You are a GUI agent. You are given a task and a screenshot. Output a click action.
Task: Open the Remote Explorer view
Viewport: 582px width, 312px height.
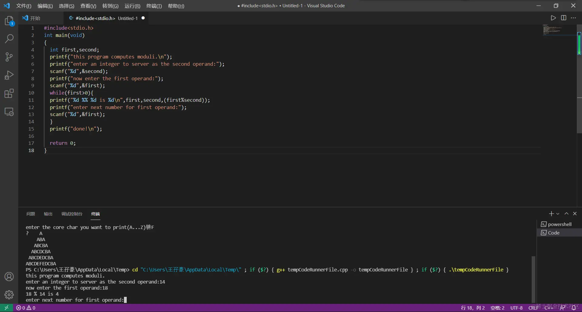tap(9, 112)
